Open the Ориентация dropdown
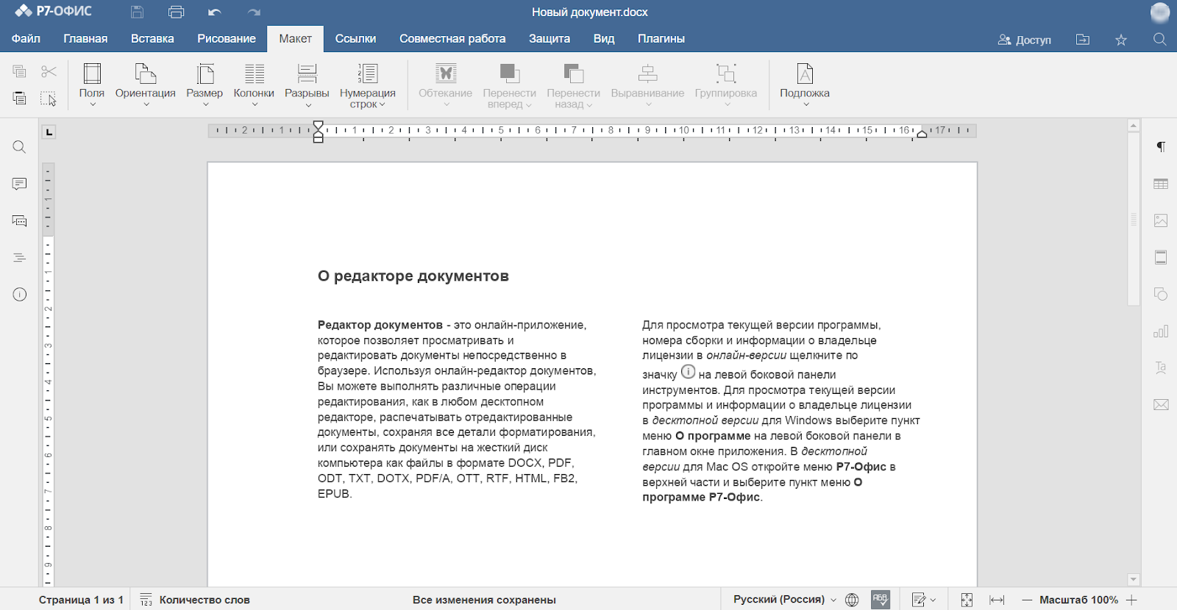 pyautogui.click(x=146, y=85)
